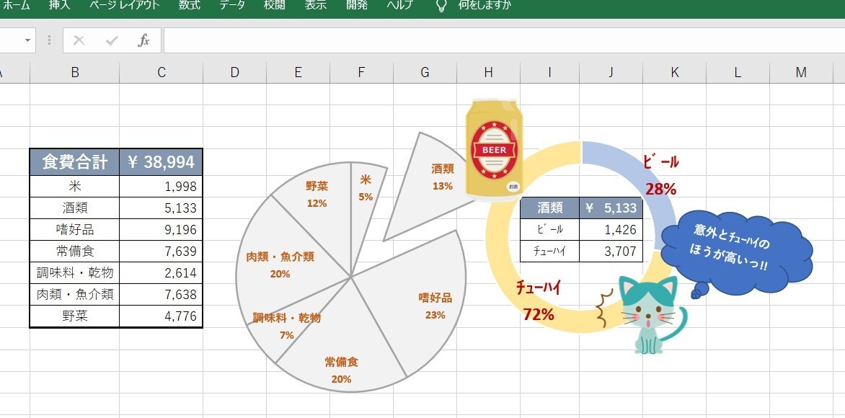Select the 食費合計 header cell

(x=74, y=162)
